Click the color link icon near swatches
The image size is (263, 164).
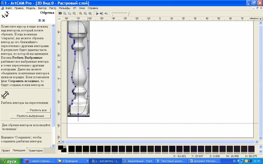coord(65,147)
